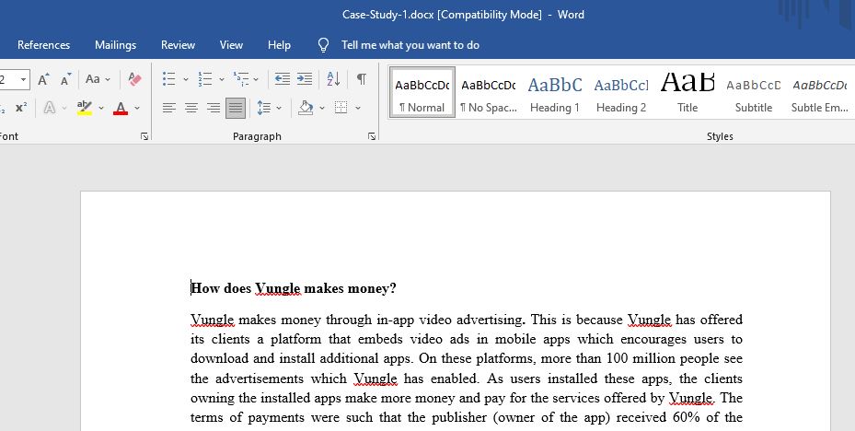Open the References ribbon tab
The image size is (855, 431).
tap(43, 45)
